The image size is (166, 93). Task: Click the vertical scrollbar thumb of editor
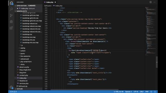(x=157, y=62)
